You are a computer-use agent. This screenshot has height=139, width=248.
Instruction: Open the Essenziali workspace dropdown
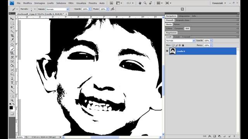tap(219, 3)
